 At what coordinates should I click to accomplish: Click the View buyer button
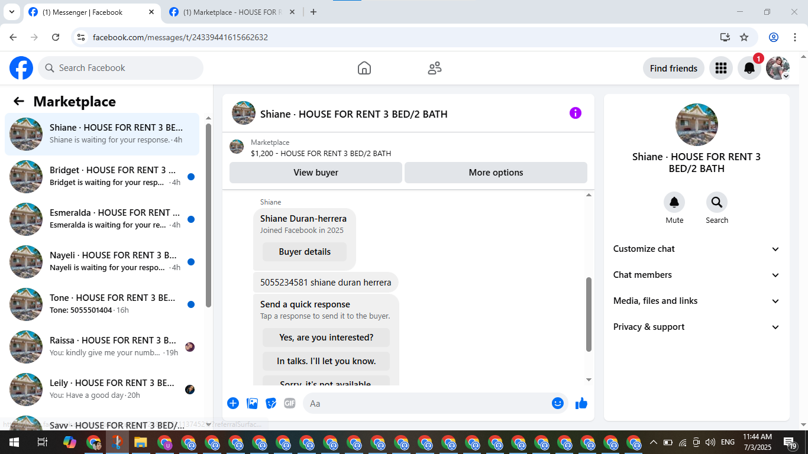[x=316, y=173]
